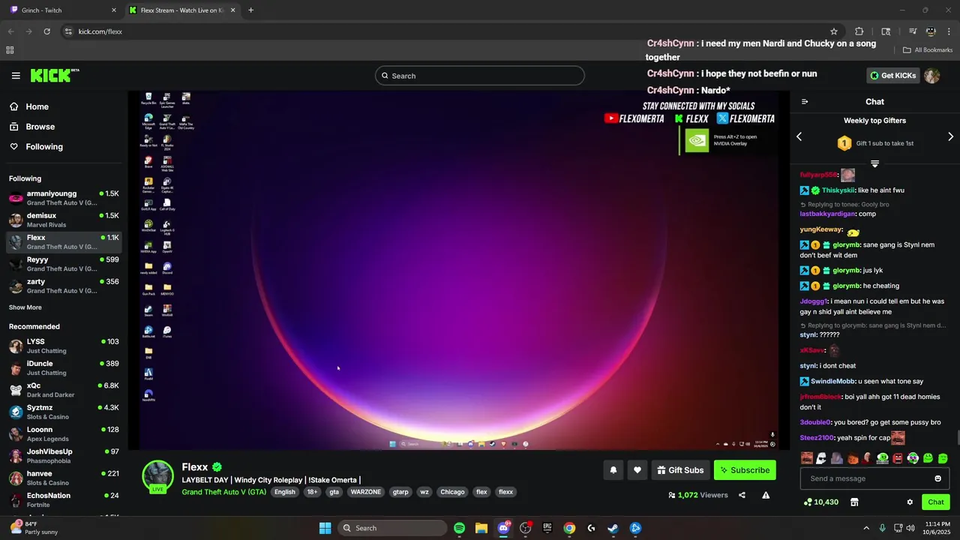Click the 10,430 channel points counter
Image resolution: width=960 pixels, height=540 pixels.
point(821,502)
